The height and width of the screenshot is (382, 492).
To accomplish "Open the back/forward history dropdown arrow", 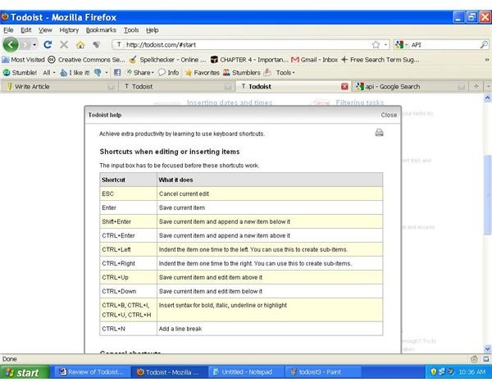I will 34,45.
